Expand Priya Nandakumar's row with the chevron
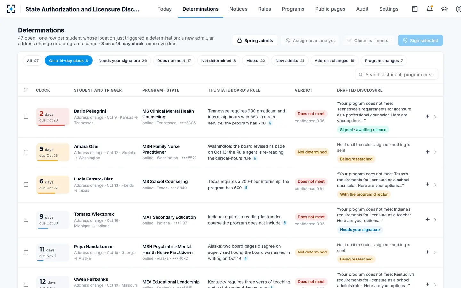 (x=435, y=252)
